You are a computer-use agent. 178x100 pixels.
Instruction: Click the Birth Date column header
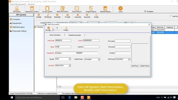click(160, 27)
